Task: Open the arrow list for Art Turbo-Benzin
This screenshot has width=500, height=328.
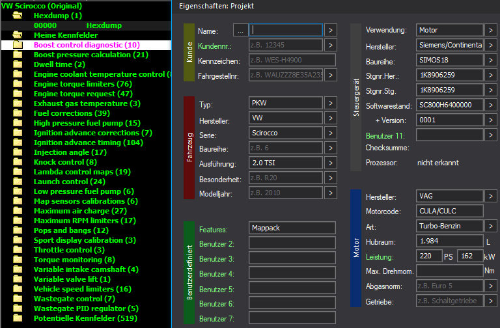Action: pyautogui.click(x=491, y=226)
